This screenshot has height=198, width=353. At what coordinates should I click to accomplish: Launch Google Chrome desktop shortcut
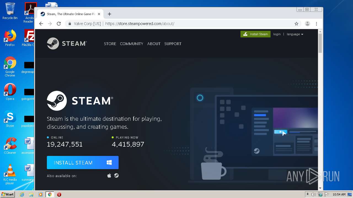click(10, 67)
